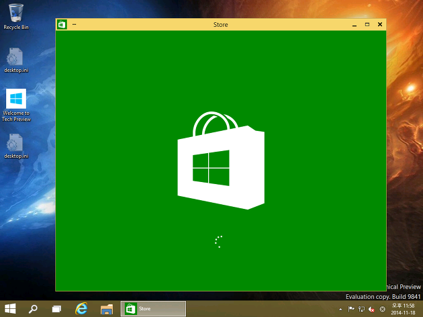Select the lower desktop.ini file icon
The width and height of the screenshot is (423, 317).
tap(16, 146)
